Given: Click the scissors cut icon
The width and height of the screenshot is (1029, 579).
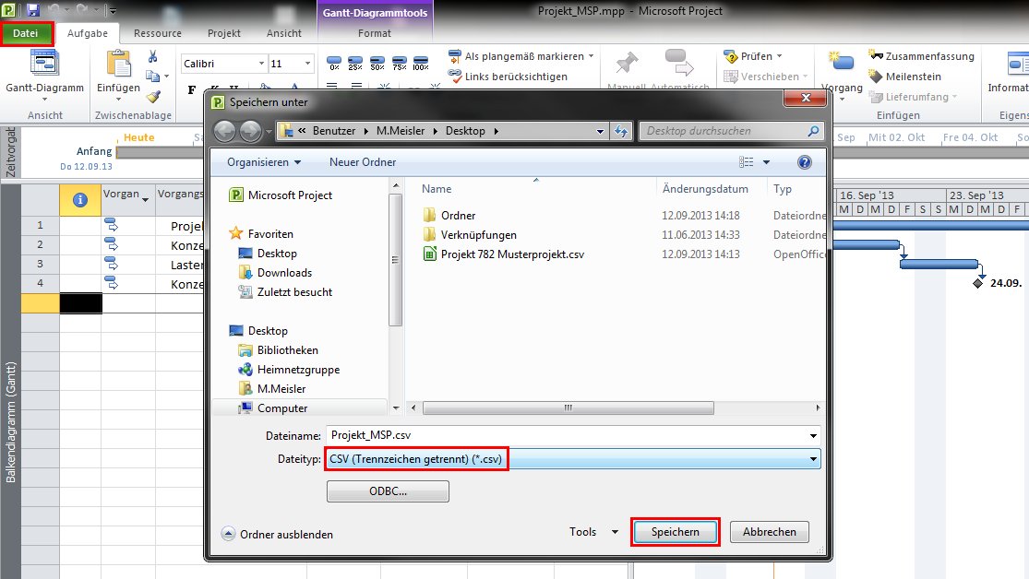Looking at the screenshot, I should point(153,56).
